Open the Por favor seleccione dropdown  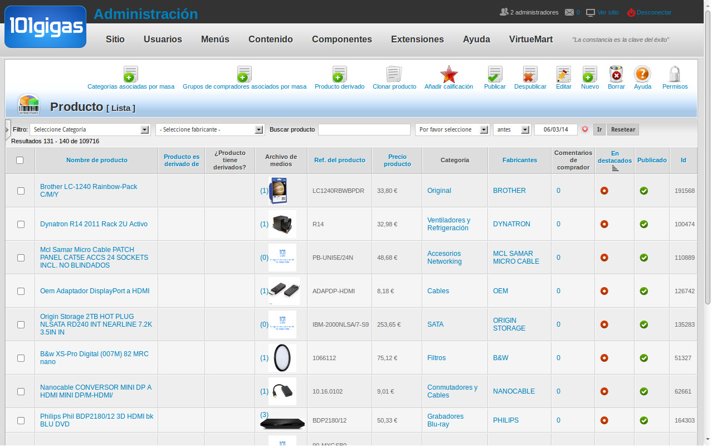(452, 129)
